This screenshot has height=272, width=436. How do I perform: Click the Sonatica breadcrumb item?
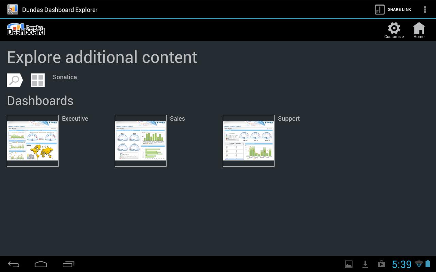(x=65, y=77)
